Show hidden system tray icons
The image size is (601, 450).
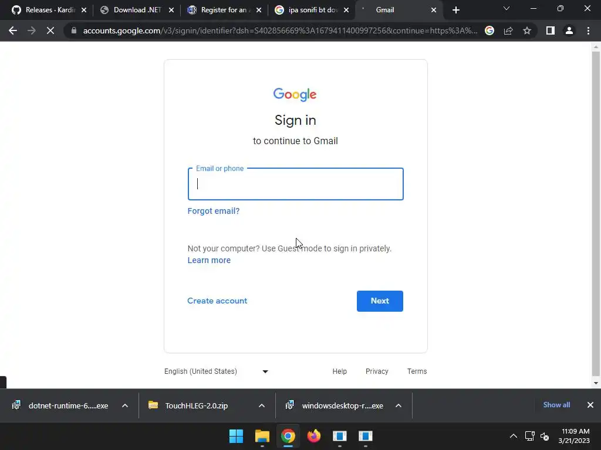pyautogui.click(x=513, y=436)
